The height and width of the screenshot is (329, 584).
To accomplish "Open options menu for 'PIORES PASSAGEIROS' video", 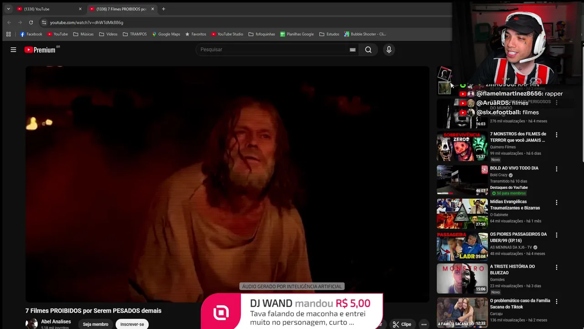I will click(556, 235).
